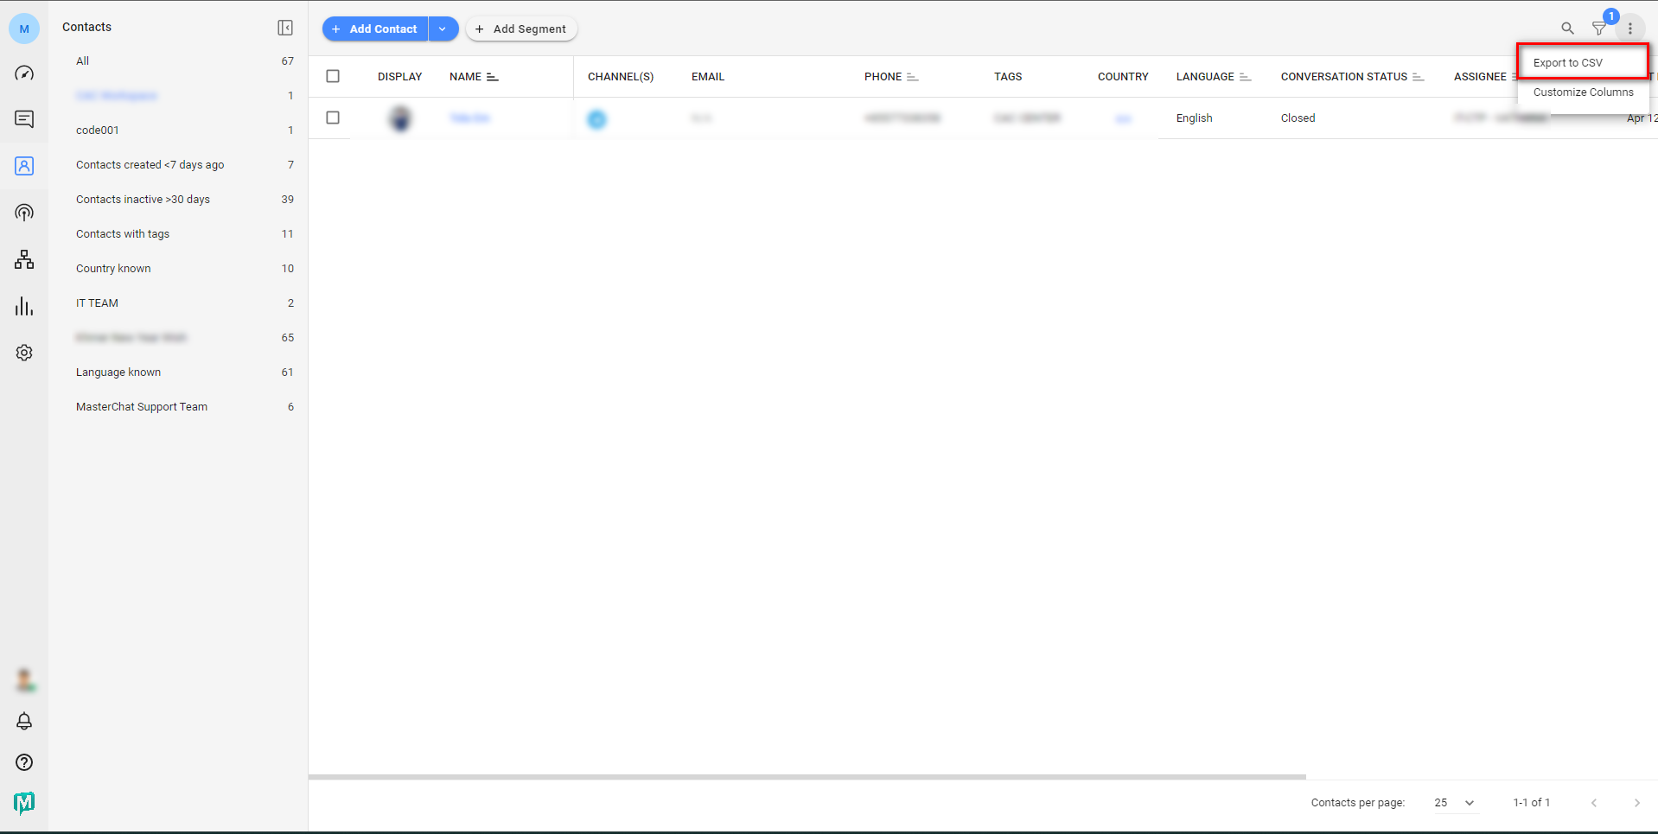Click the three-dot more options icon

tap(1630, 29)
